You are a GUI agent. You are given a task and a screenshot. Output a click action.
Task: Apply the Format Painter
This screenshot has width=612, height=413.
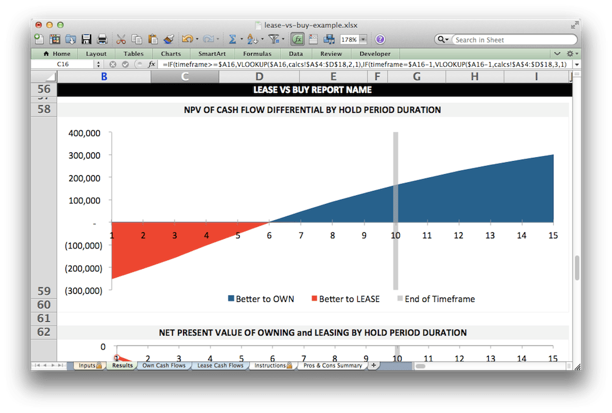(x=169, y=39)
